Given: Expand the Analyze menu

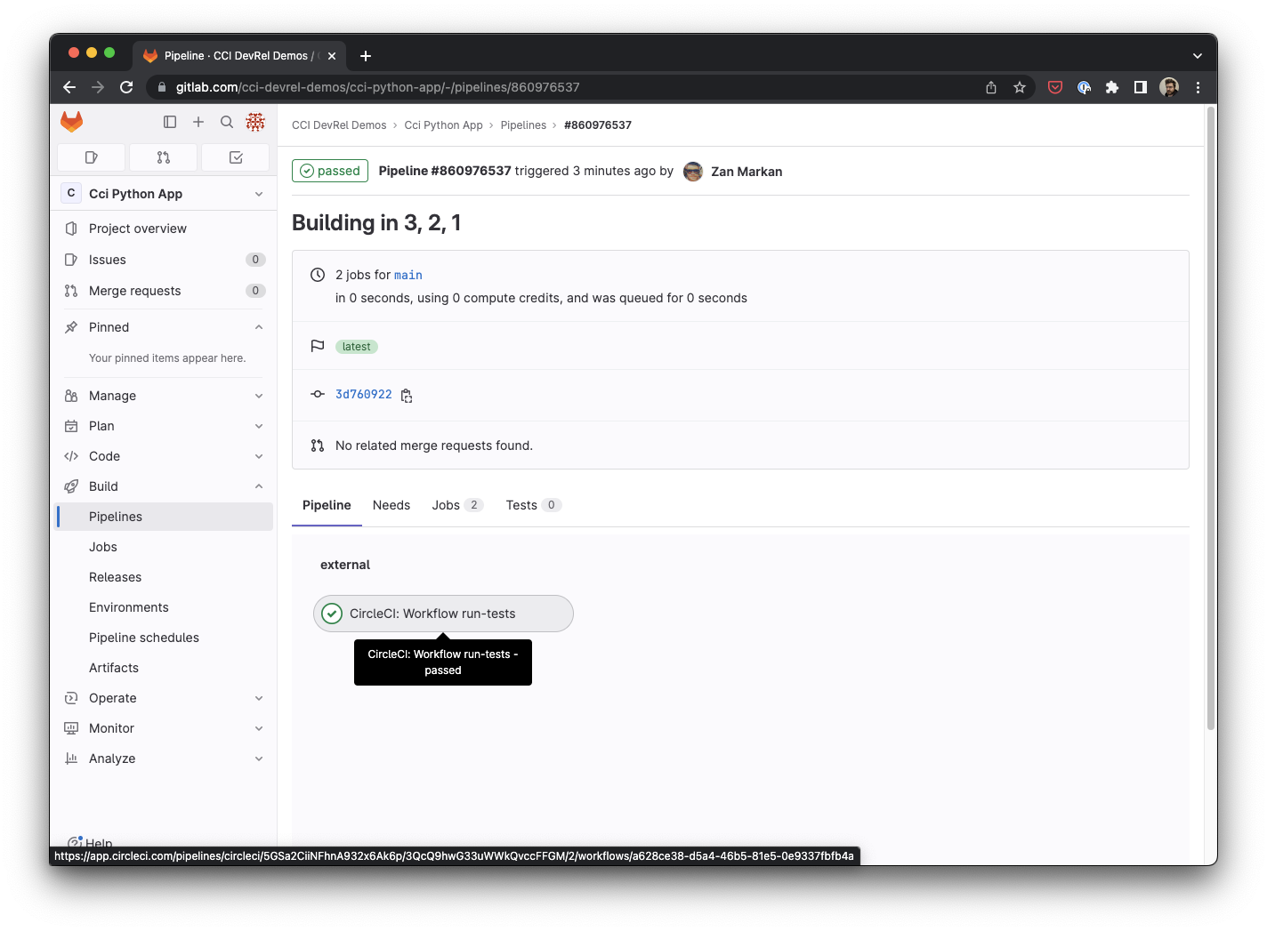Looking at the screenshot, I should click(x=164, y=758).
